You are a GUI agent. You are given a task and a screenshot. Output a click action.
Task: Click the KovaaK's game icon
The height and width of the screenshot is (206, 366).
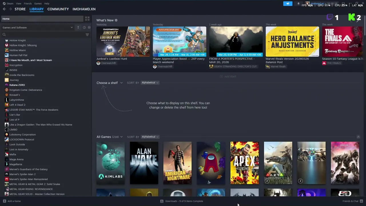(x=7, y=95)
